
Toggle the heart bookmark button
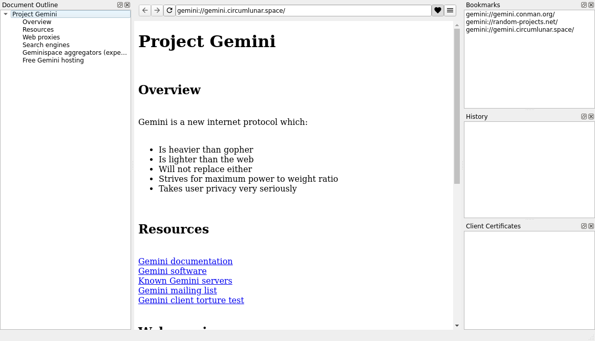tap(438, 10)
